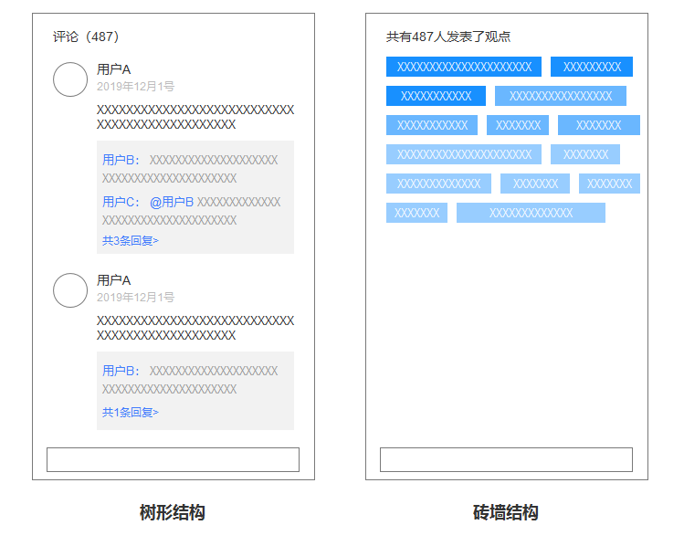The image size is (684, 546).
Task: Select the first long dark-blue tag in brick wall
Action: [464, 67]
